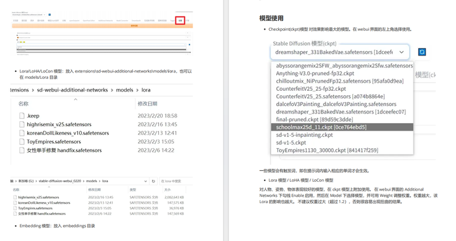Click the highrisemix_v25.safetensors file icon
The height and width of the screenshot is (241, 456).
pyautogui.click(x=22, y=124)
